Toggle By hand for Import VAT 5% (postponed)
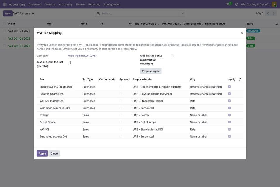 click(121, 87)
